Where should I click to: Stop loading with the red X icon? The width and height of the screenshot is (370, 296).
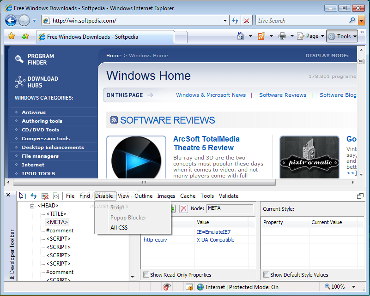(247, 21)
